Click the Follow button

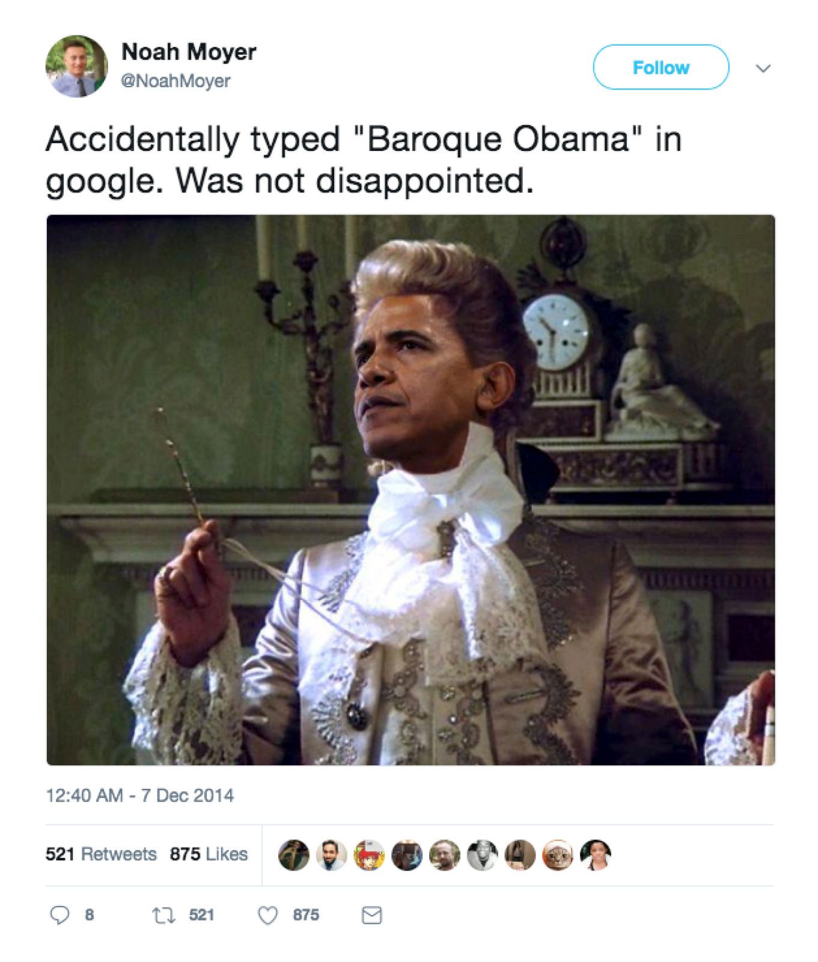coord(661,67)
